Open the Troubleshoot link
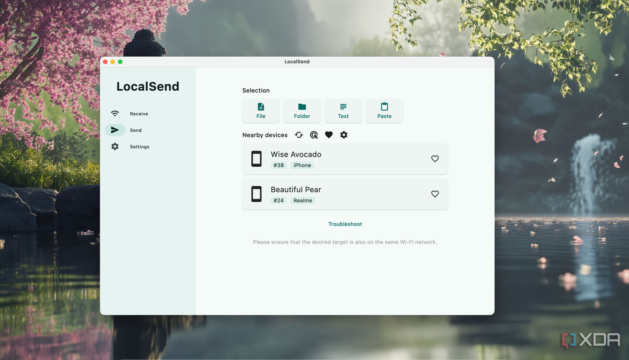Screen dimensions: 629x360 345,224
